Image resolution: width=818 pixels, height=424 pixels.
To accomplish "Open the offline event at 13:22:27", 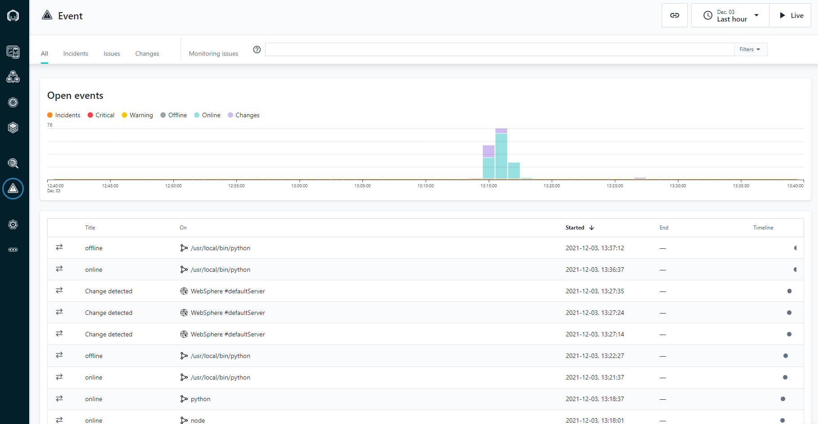I will [94, 356].
